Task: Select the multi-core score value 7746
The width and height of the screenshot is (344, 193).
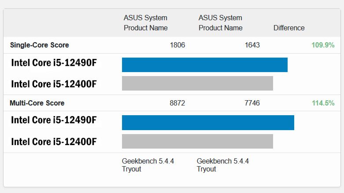Action: pyautogui.click(x=252, y=103)
